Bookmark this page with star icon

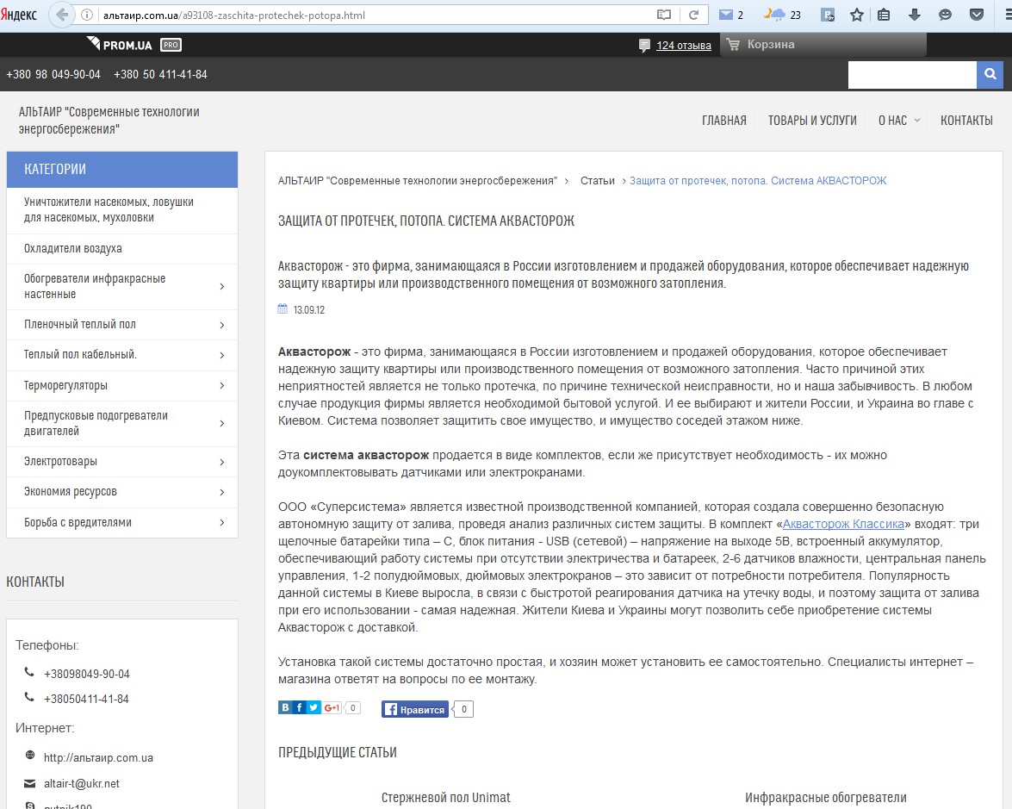pyautogui.click(x=856, y=15)
